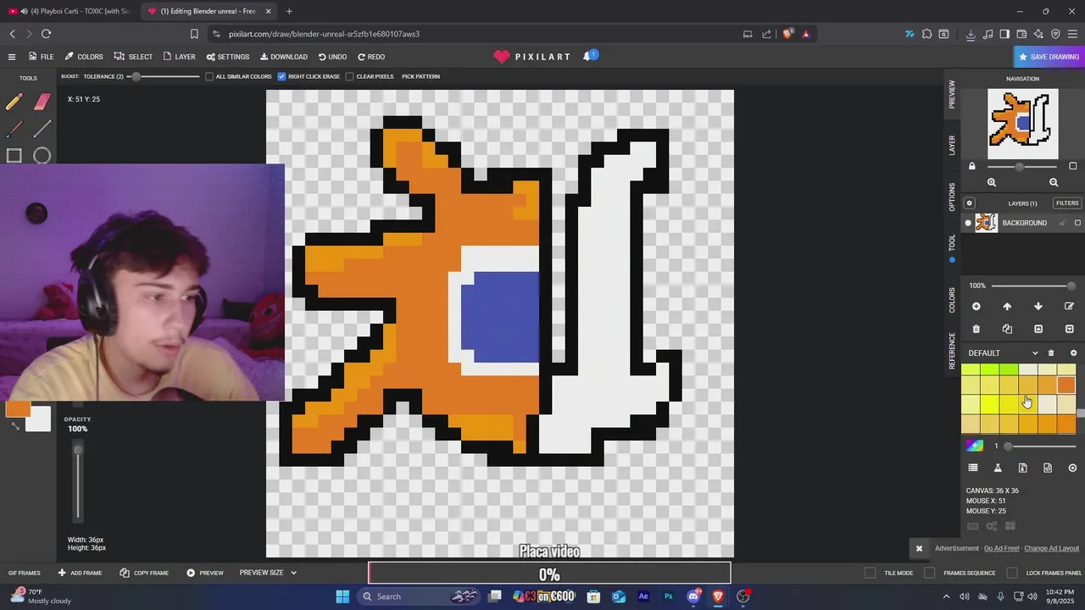This screenshot has height=610, width=1085.
Task: Toggle Tile Mode checkbox
Action: [x=870, y=573]
